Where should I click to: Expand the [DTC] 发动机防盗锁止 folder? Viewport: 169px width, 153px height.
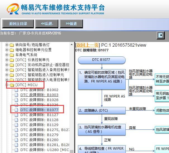coord(7,65)
